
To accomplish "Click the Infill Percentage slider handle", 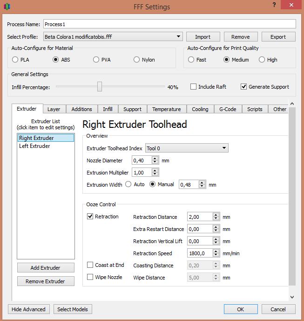I will click(x=100, y=87).
